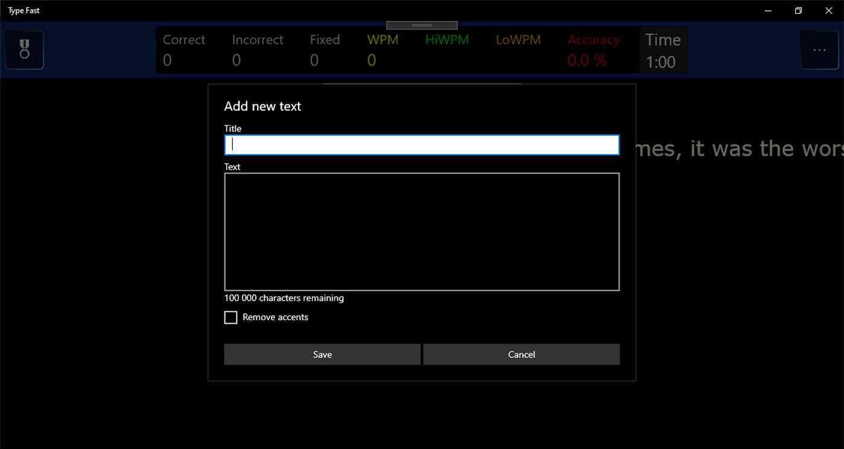Screen dimensions: 844x449
Task: Focus the Title input field
Action: pos(421,145)
